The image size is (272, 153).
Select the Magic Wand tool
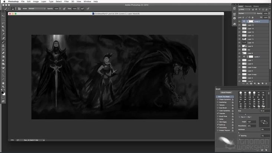click(x=3, y=27)
